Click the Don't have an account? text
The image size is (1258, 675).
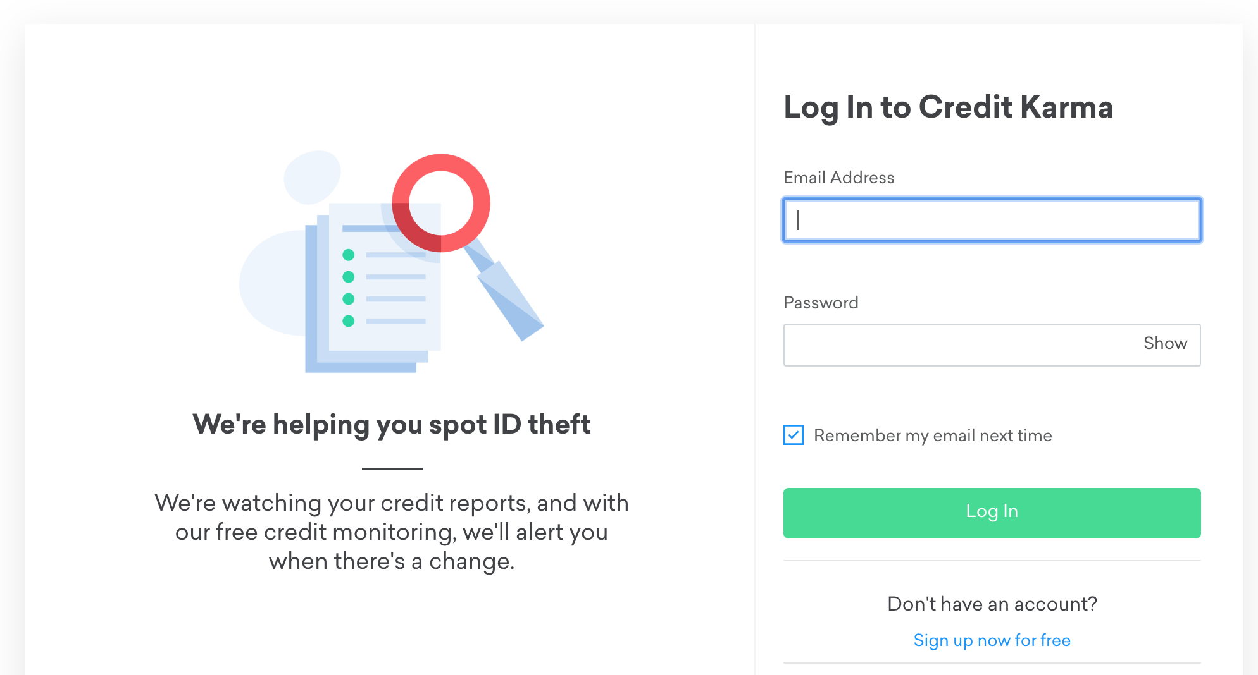992,604
